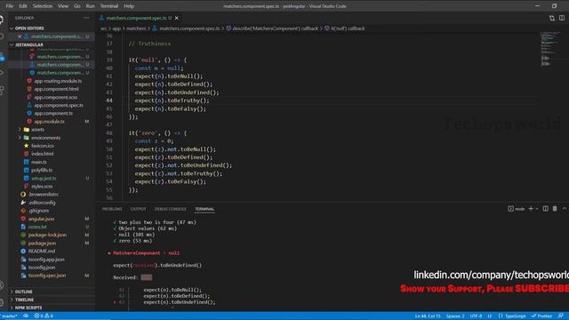
Task: Open the View menu
Action: tap(63, 6)
